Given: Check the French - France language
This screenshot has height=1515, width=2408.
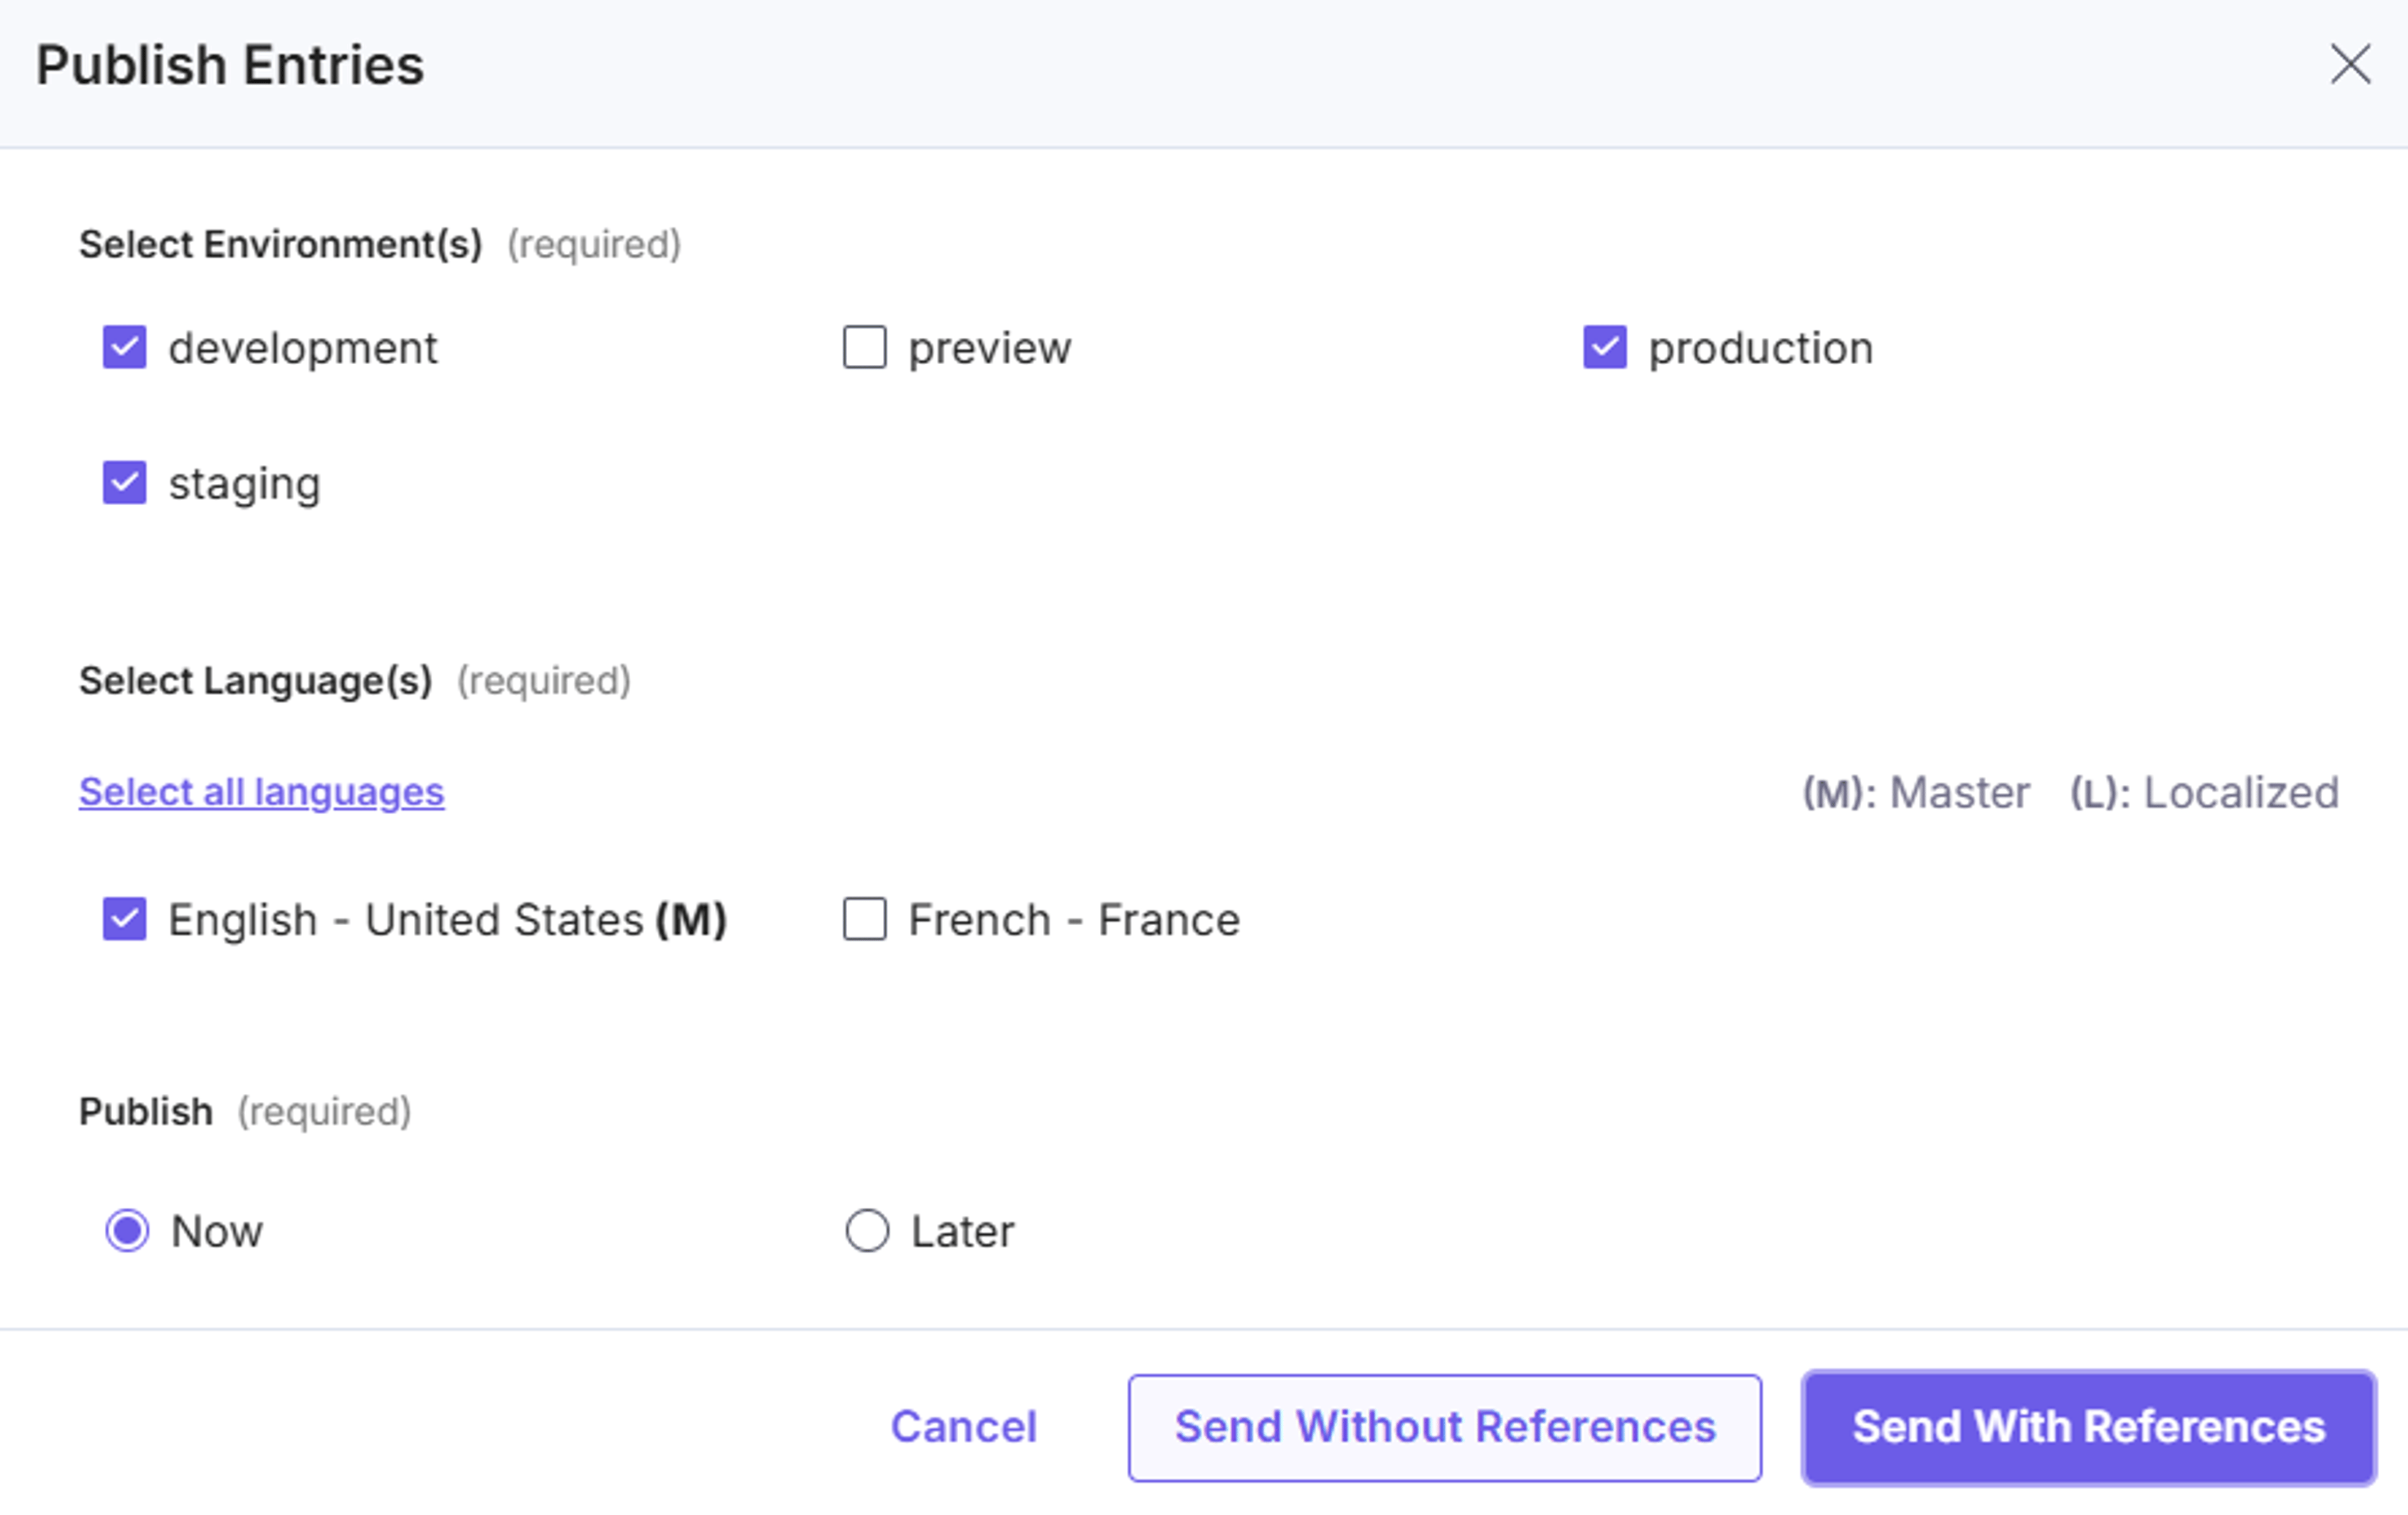Looking at the screenshot, I should coord(865,920).
